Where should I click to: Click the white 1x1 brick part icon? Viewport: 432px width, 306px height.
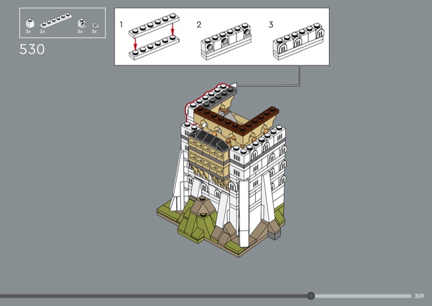30,23
